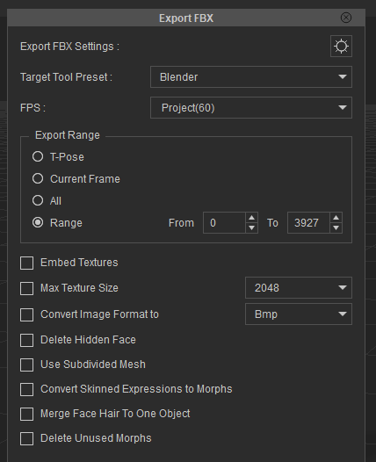Click the To frame field showing 3927

(x=308, y=223)
